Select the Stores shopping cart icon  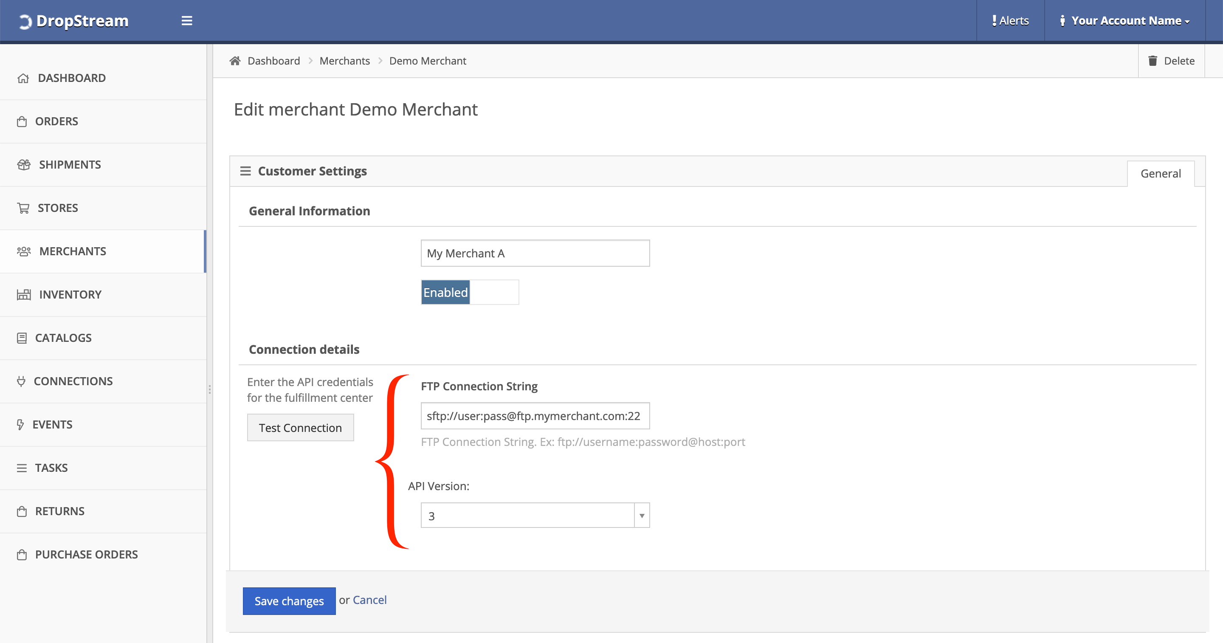23,208
